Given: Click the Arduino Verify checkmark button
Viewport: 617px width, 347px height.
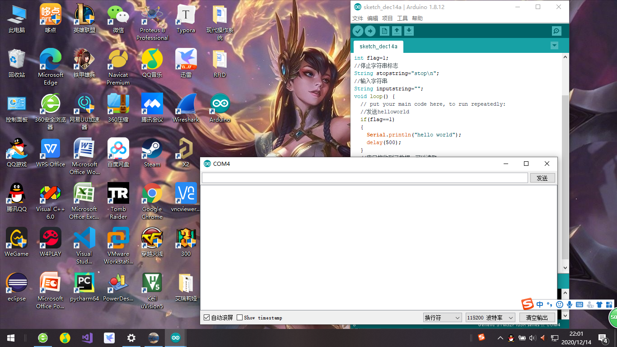Looking at the screenshot, I should click(x=358, y=31).
